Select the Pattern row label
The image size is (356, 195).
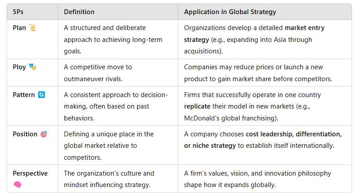[x=24, y=95]
